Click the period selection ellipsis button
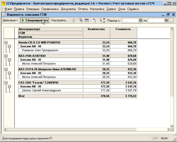Image resolution: width=177 pixels, height=142 pixels. point(171,21)
